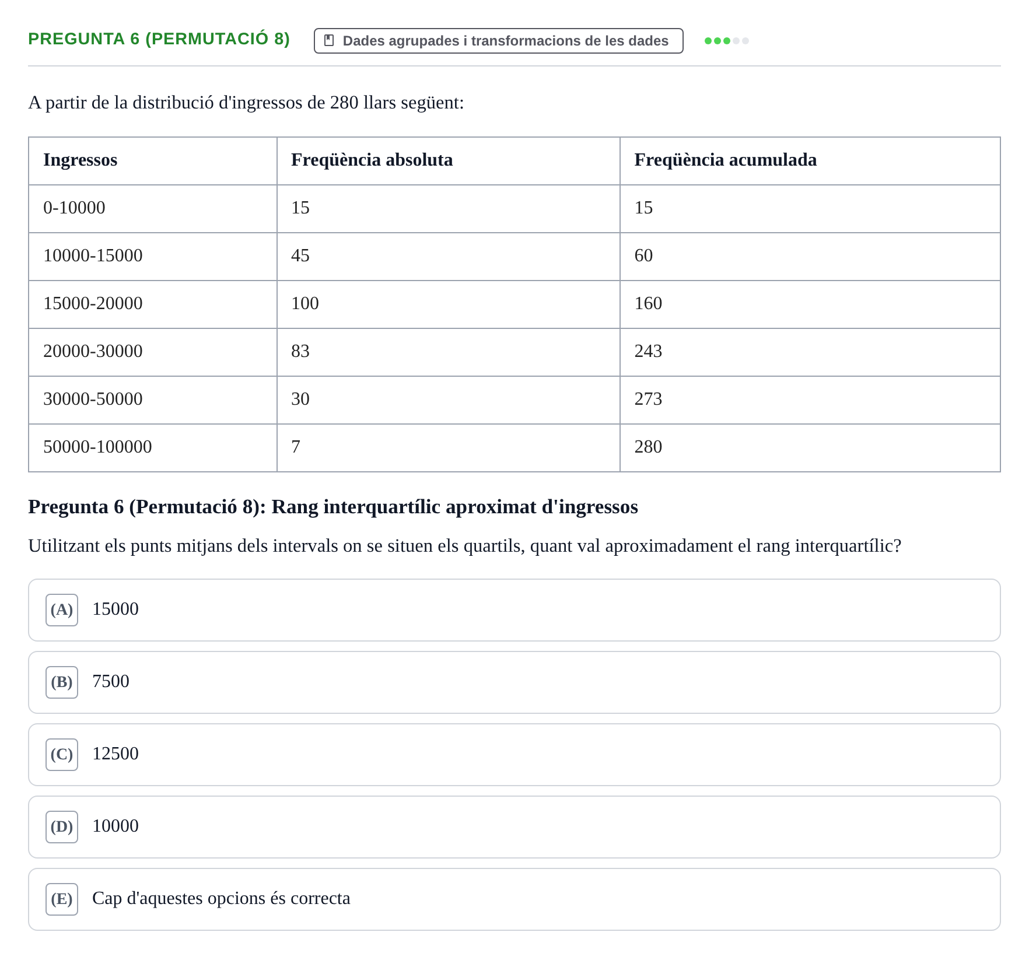Click the (C) letter badge

pyautogui.click(x=62, y=755)
